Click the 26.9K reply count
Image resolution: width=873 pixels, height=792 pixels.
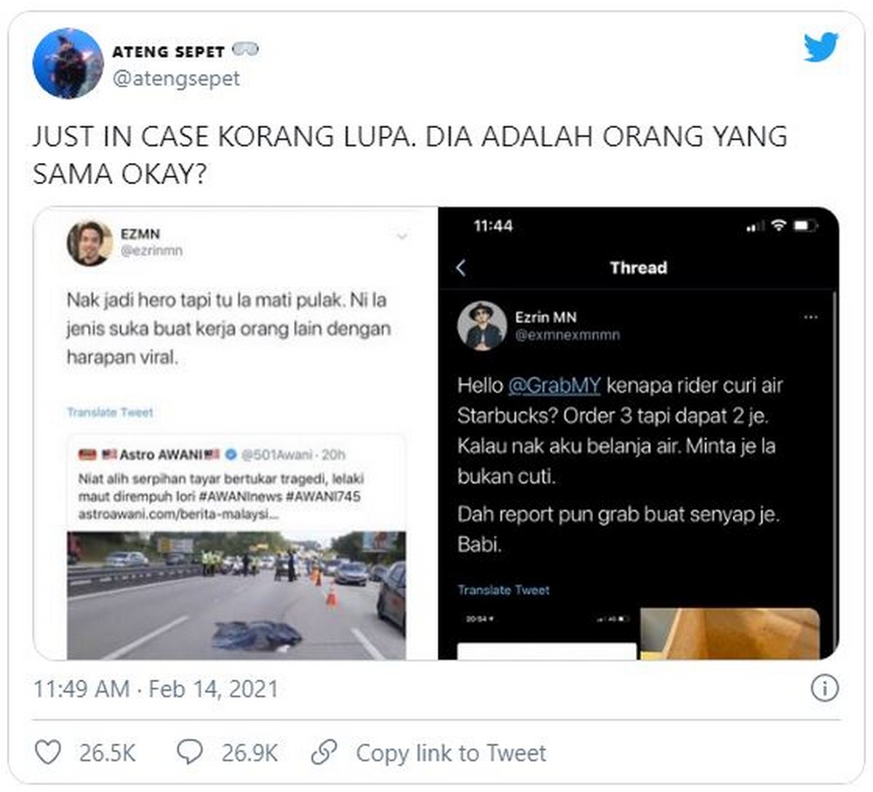(250, 753)
